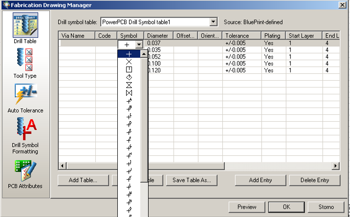
Task: Select the Tool Type icon
Action: 24,60
